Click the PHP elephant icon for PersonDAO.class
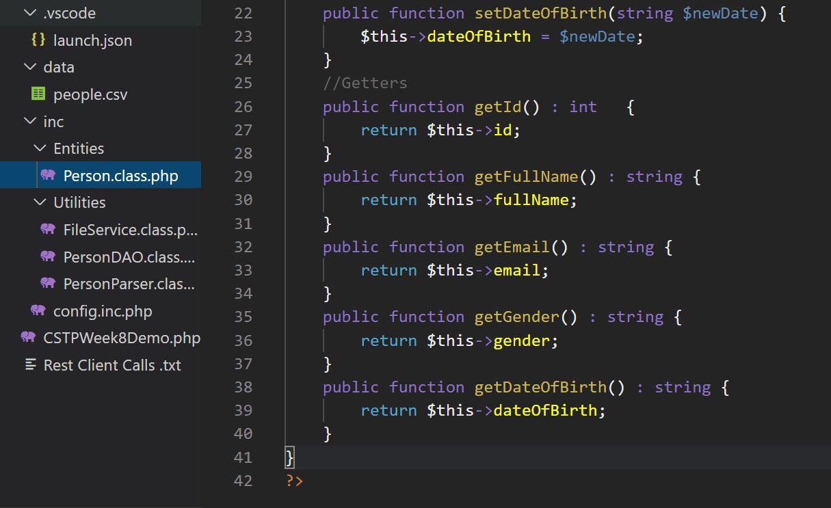 (x=48, y=256)
